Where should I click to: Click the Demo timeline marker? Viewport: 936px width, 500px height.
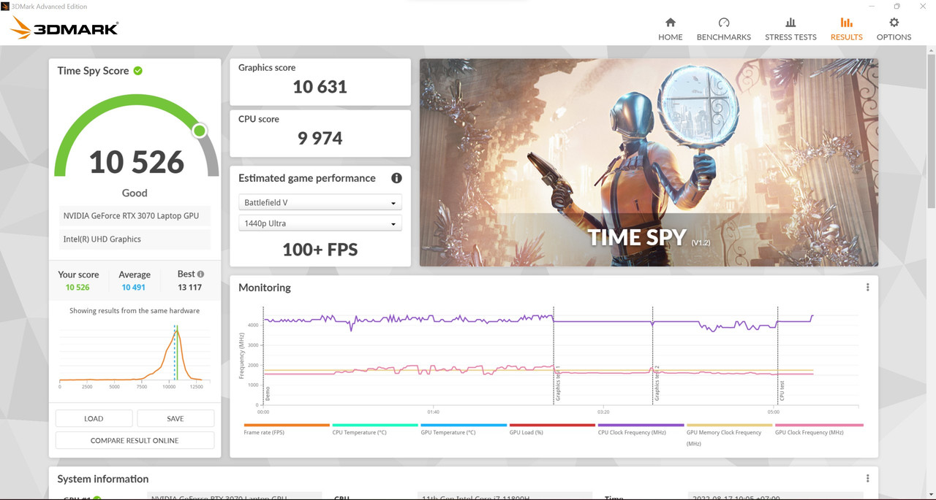click(268, 393)
